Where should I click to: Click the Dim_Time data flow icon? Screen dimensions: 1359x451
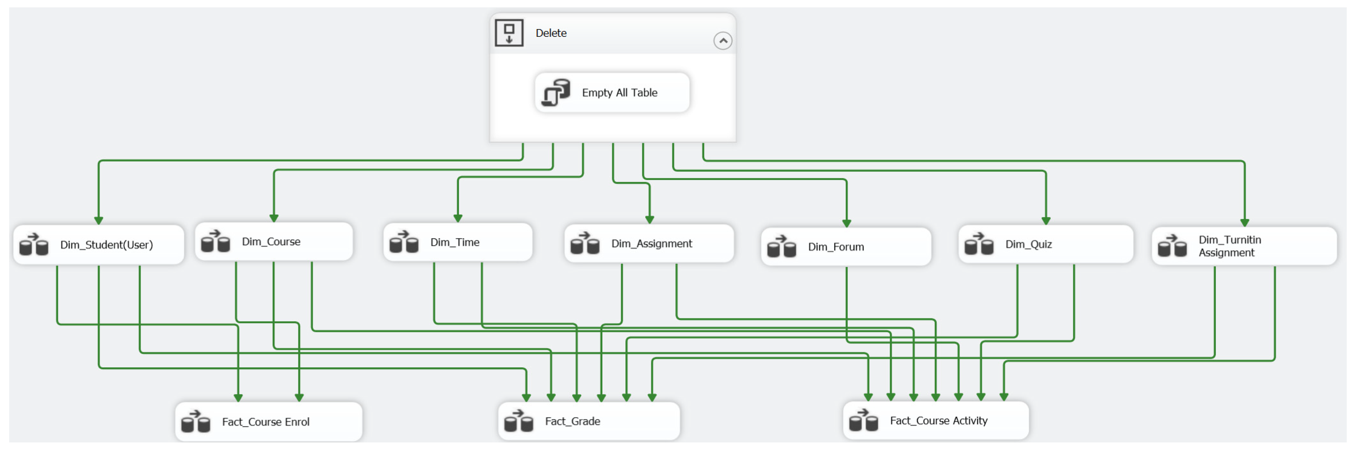tap(403, 242)
